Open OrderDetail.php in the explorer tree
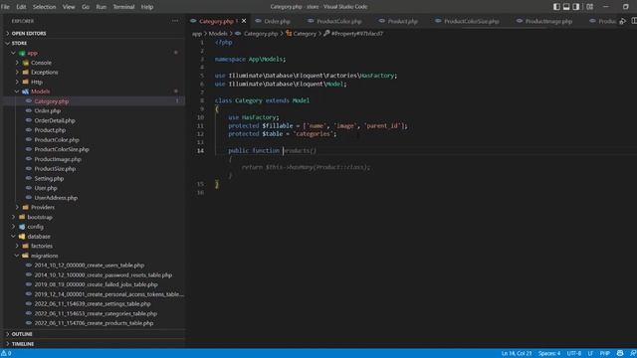The width and height of the screenshot is (637, 358). coord(93,120)
